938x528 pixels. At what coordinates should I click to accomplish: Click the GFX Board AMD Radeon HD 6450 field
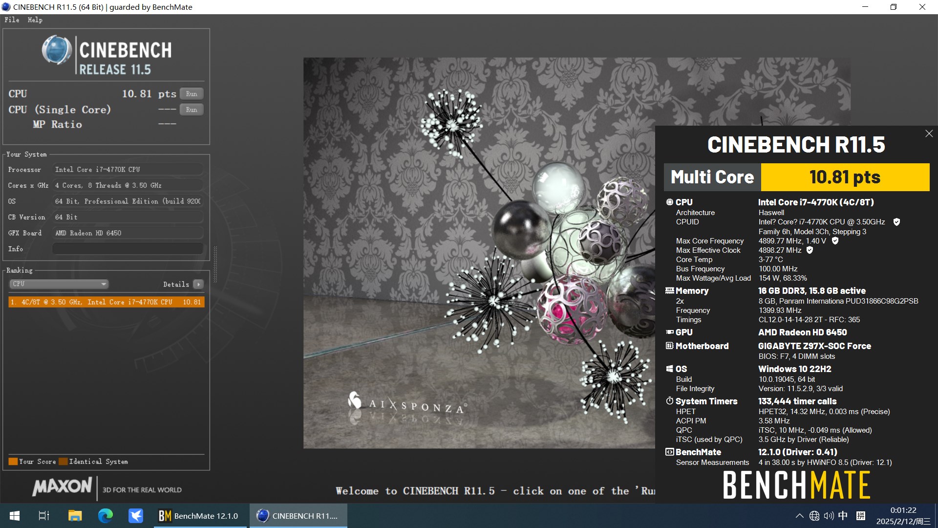point(128,233)
